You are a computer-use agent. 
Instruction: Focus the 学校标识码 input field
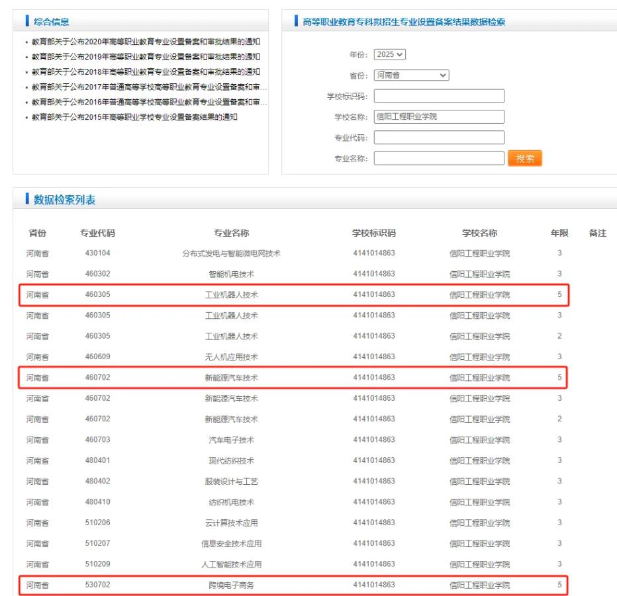pyautogui.click(x=439, y=97)
